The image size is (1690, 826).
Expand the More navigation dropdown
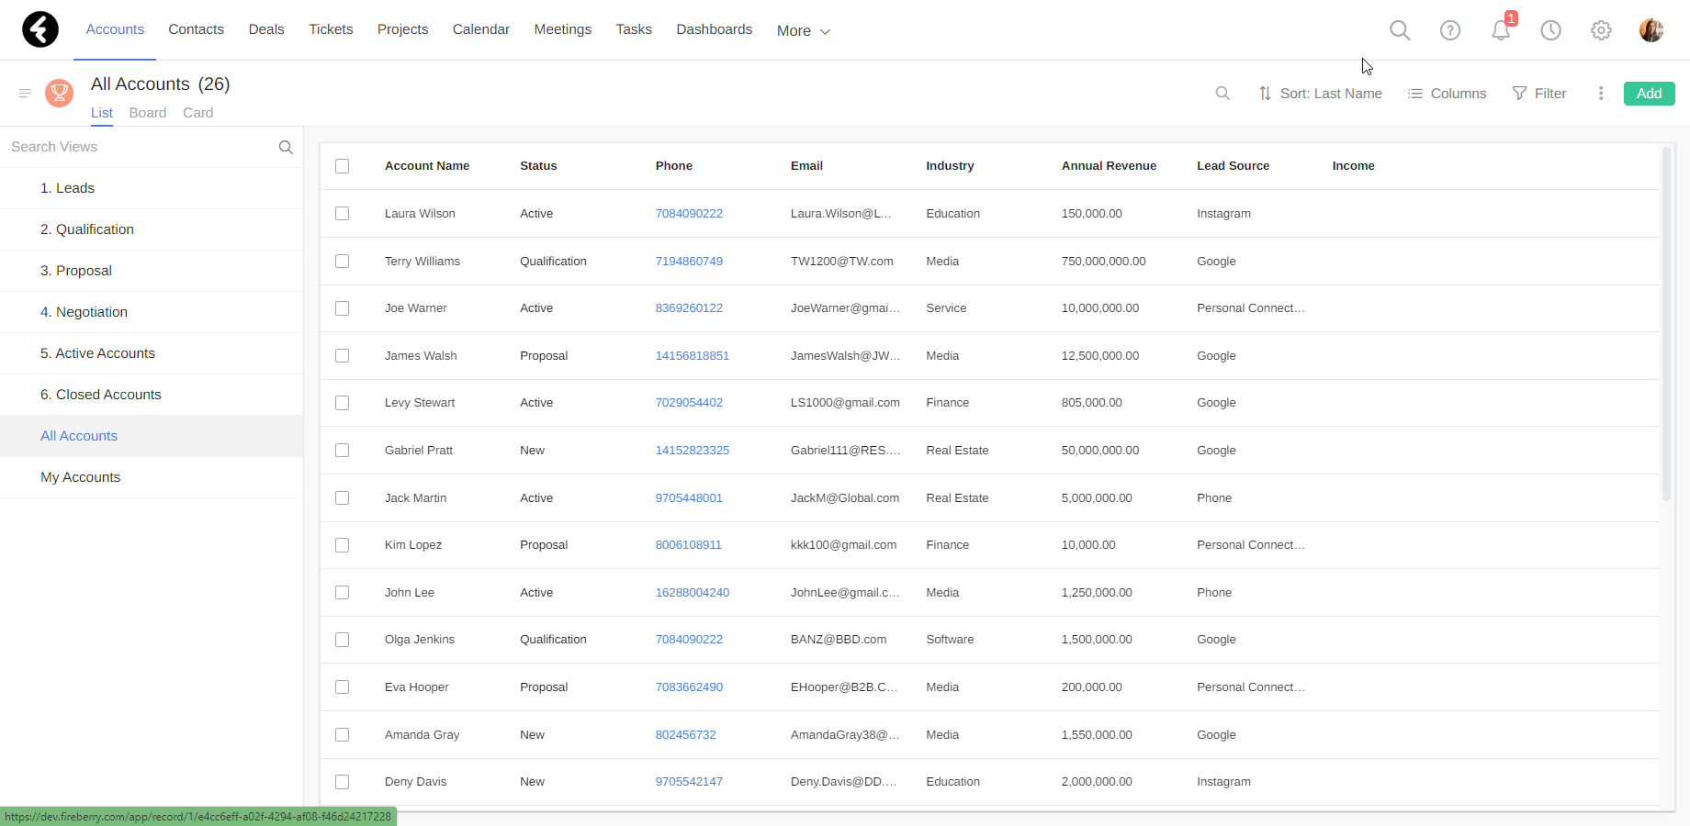[x=804, y=31]
